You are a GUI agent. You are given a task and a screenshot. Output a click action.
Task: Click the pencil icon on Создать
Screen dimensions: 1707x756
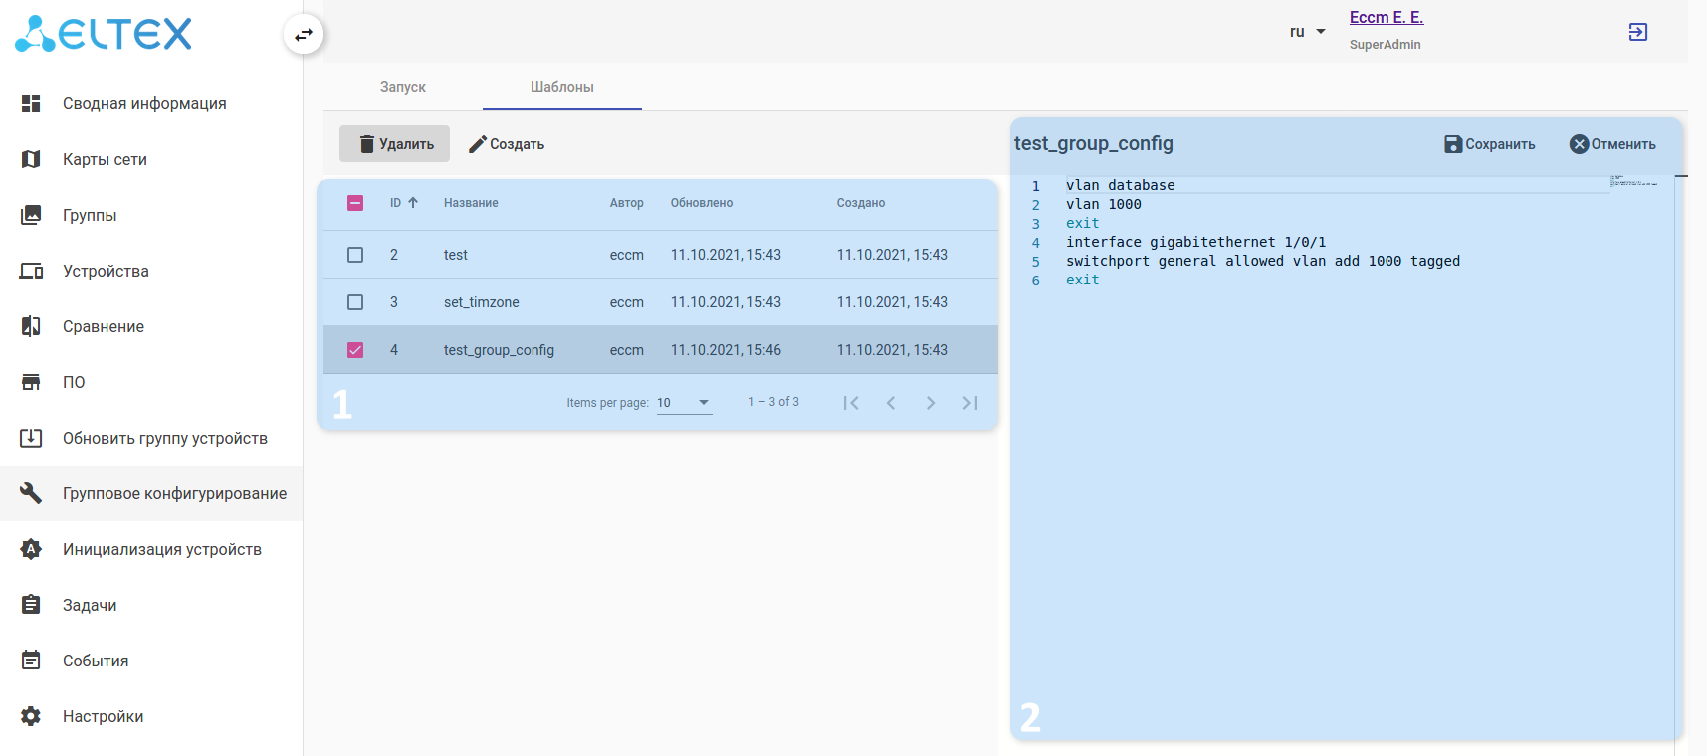pyautogui.click(x=478, y=144)
